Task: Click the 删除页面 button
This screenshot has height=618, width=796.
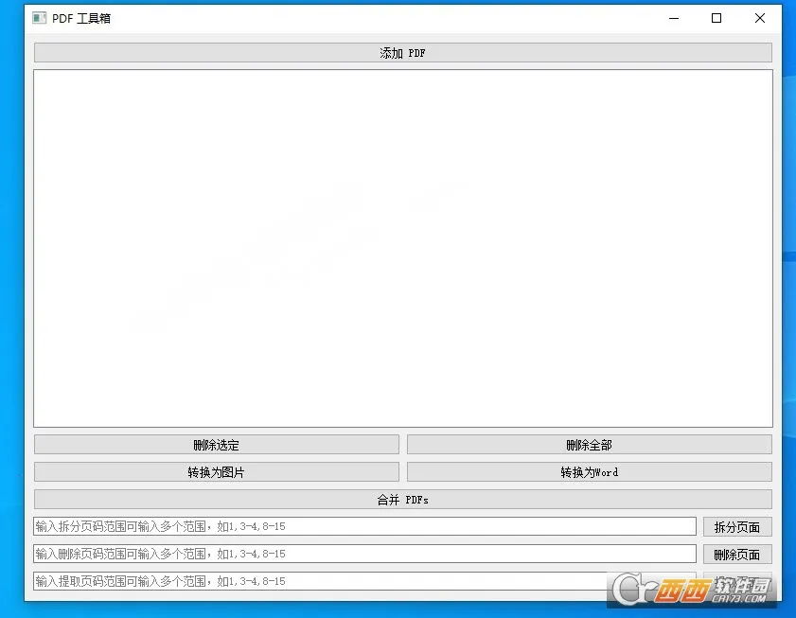Action: (737, 554)
